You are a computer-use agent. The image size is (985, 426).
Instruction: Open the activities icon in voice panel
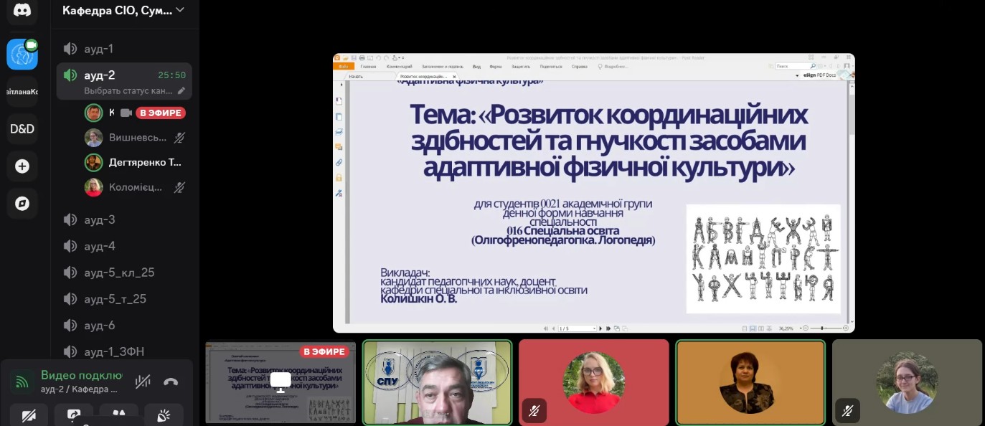tap(118, 415)
